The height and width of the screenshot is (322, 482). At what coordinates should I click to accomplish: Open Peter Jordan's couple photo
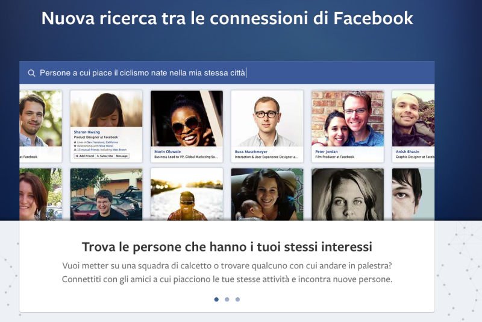click(x=347, y=118)
